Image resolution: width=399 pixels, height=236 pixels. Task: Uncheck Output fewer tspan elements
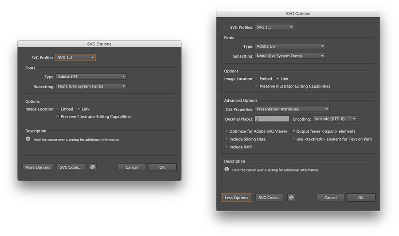point(293,131)
